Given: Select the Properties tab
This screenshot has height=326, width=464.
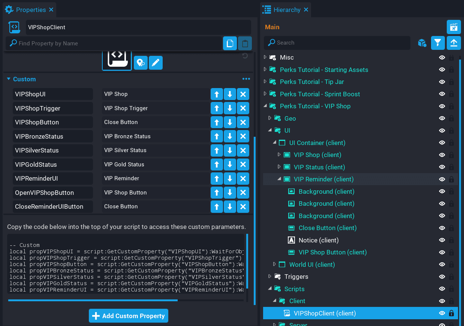Looking at the screenshot, I should coord(31,10).
